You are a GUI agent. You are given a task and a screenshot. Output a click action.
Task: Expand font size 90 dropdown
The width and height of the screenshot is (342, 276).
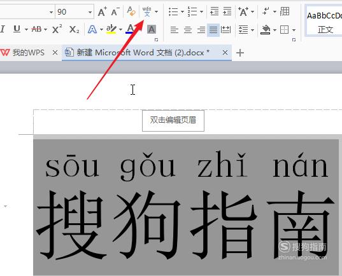click(90, 12)
